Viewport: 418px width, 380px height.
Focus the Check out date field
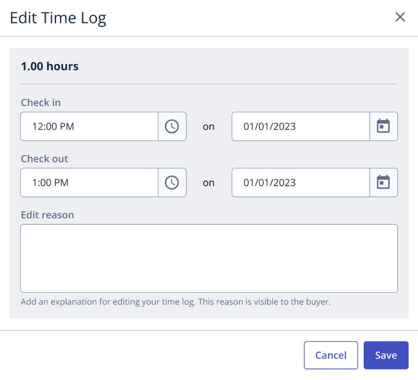click(300, 183)
